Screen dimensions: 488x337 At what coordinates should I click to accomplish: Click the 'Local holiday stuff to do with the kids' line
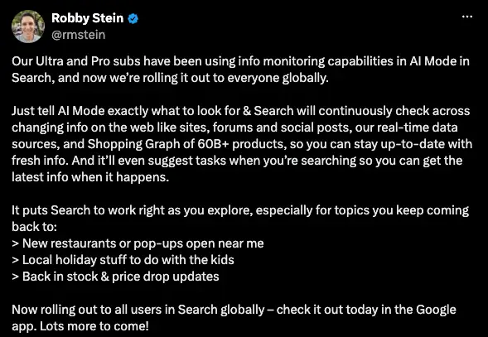123,260
